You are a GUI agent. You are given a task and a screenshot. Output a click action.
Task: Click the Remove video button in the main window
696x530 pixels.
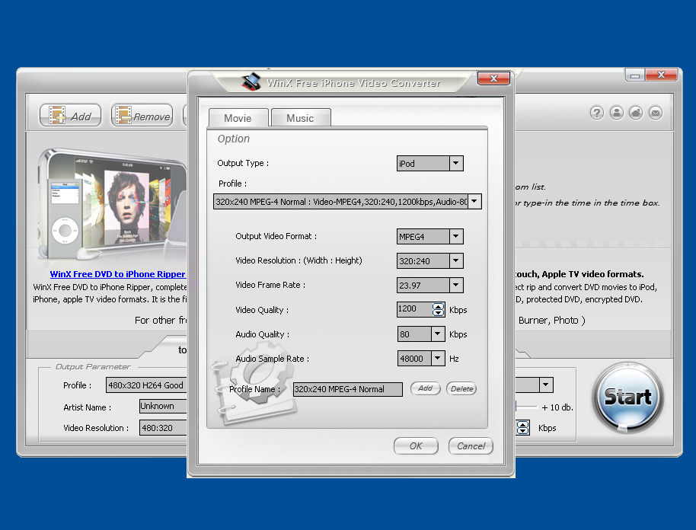[x=142, y=116]
